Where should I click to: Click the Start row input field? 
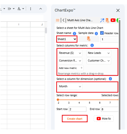point(77,109)
